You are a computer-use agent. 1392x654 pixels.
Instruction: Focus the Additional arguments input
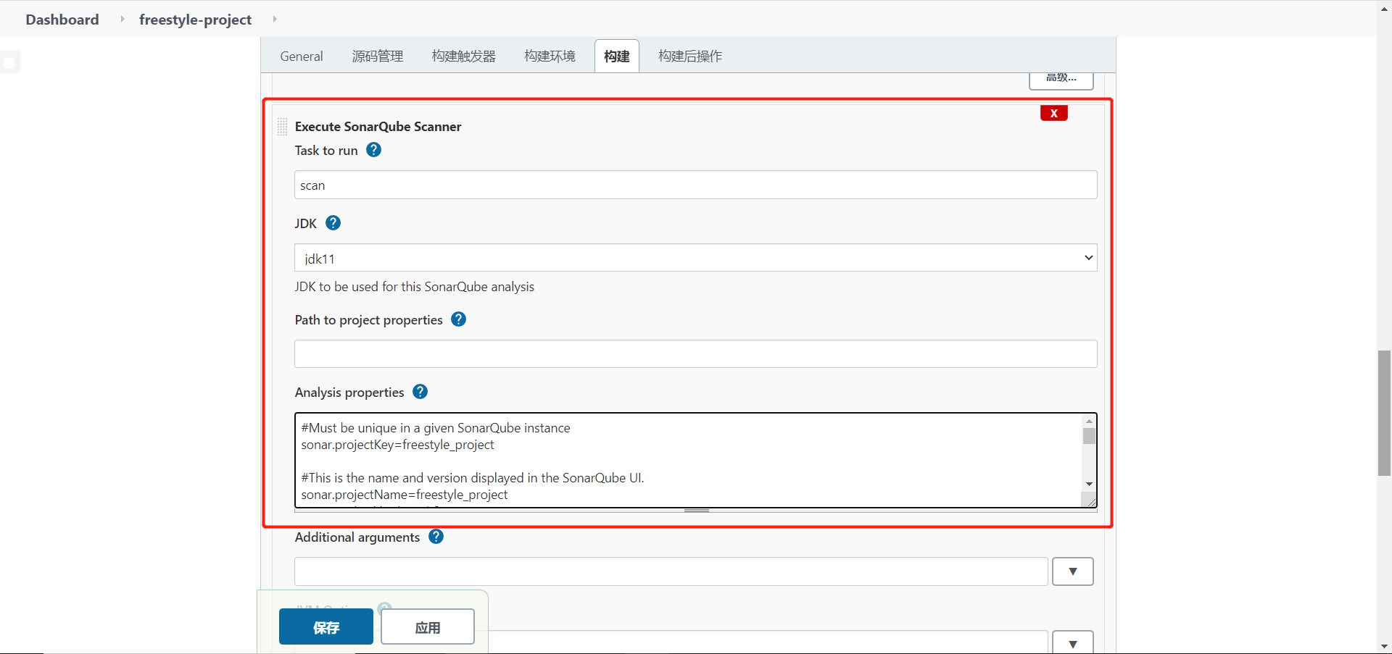click(x=671, y=571)
